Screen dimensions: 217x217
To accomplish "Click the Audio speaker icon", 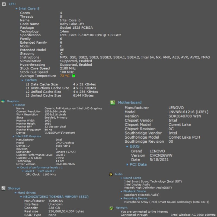I will [x=111, y=174].
